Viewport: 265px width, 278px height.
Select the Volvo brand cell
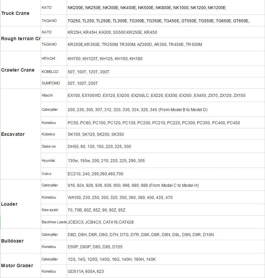[x=46, y=174]
